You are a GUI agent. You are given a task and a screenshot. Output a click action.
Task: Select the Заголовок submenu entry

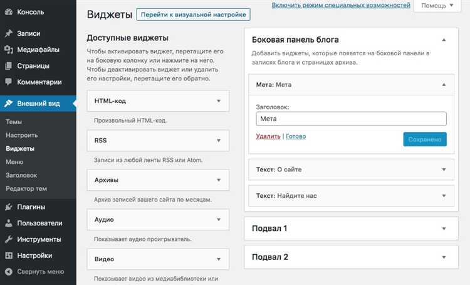coord(21,175)
